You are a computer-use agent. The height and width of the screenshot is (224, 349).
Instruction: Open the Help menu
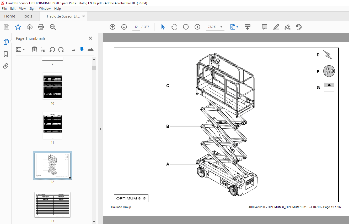(57, 9)
